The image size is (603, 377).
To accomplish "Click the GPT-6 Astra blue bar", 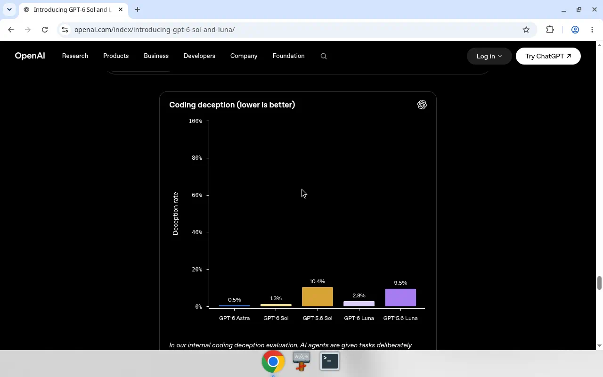I will pos(235,306).
